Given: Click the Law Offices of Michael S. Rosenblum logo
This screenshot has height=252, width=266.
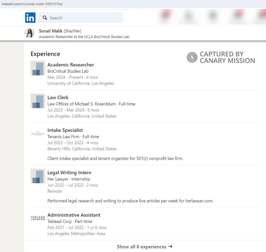Looking at the screenshot, I should 38,101.
